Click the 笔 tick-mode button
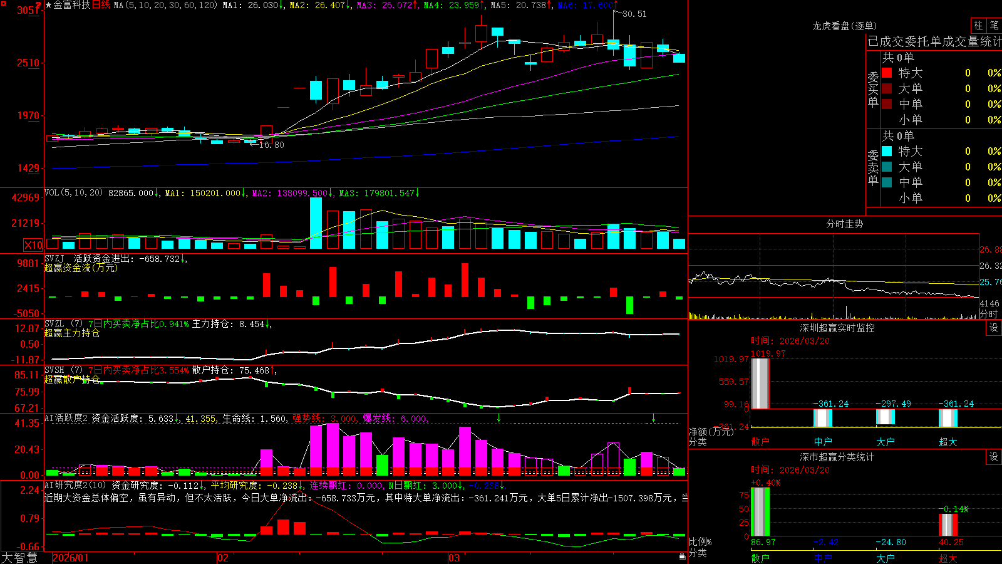 coord(994,26)
